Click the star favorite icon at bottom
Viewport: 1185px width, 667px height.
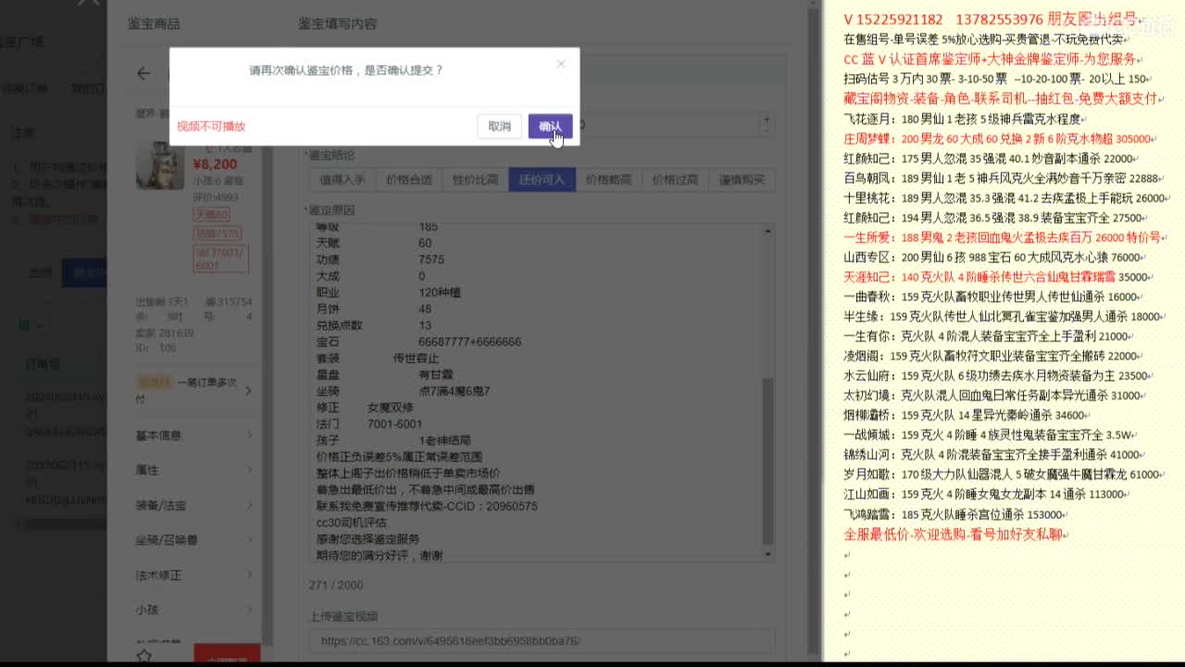pos(143,656)
